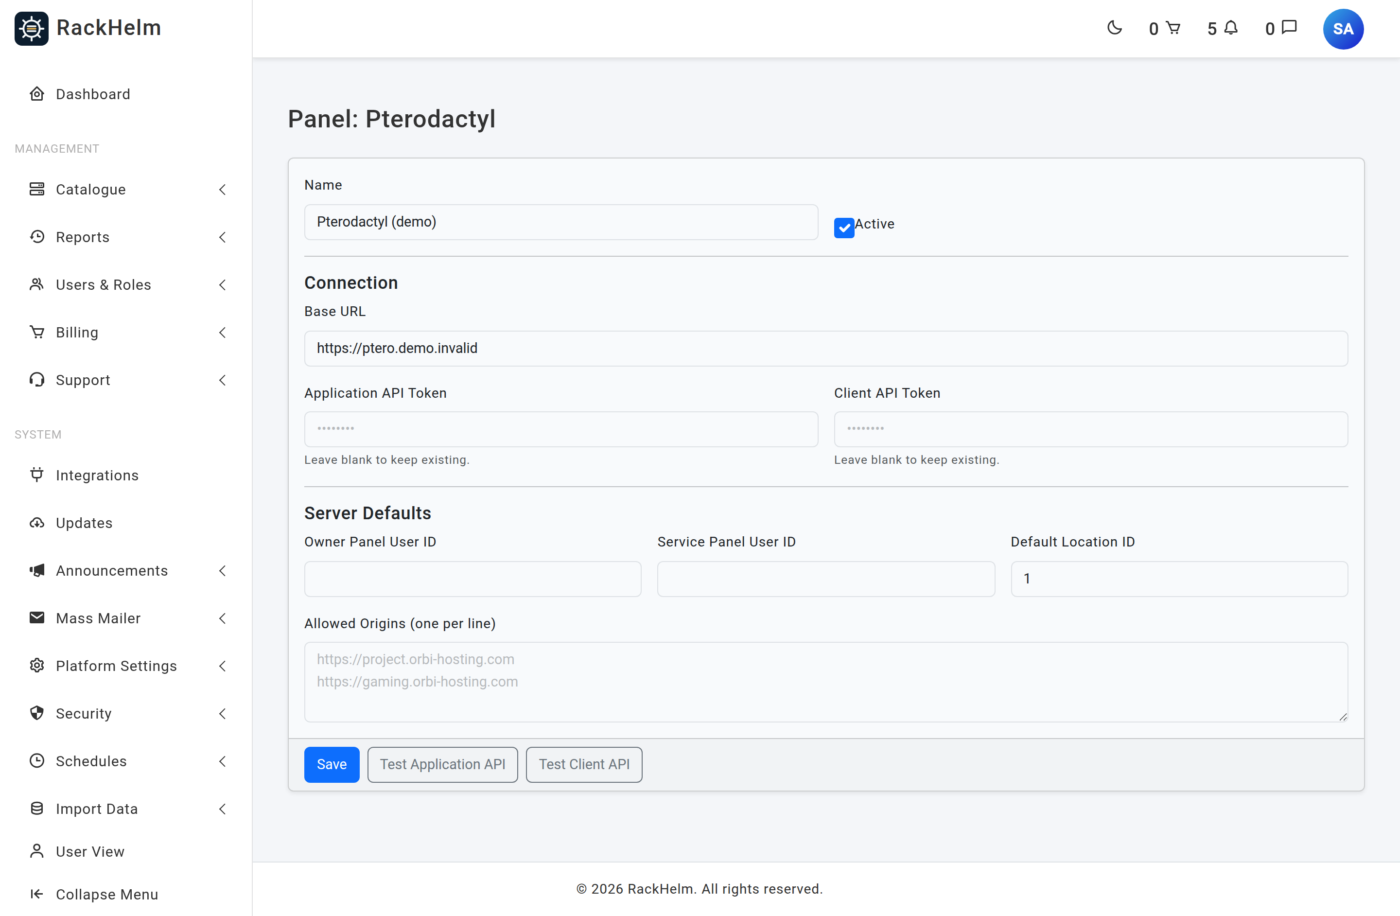This screenshot has width=1400, height=916.
Task: Expand the Reports submenu chevron
Action: pyautogui.click(x=222, y=237)
